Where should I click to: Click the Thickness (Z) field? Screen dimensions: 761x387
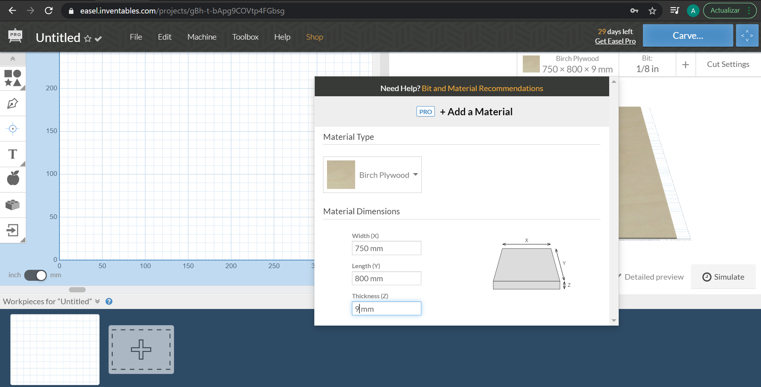point(386,309)
